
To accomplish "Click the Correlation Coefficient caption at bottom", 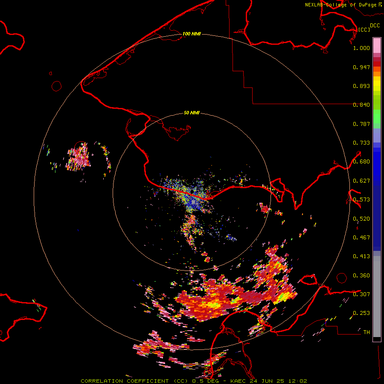I will 194,381.
